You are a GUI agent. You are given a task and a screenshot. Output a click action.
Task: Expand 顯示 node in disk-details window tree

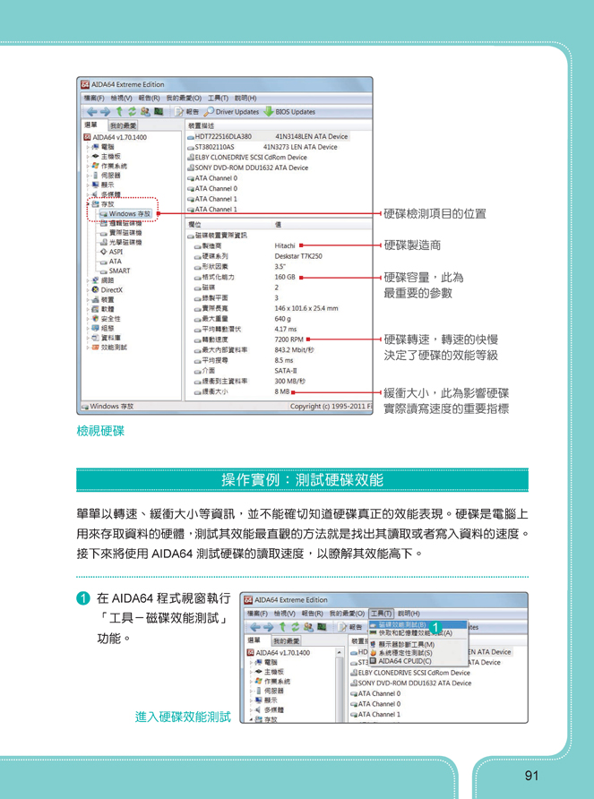(87, 185)
